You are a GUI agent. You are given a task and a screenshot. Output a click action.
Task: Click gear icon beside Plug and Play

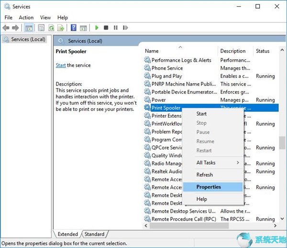[147, 75]
